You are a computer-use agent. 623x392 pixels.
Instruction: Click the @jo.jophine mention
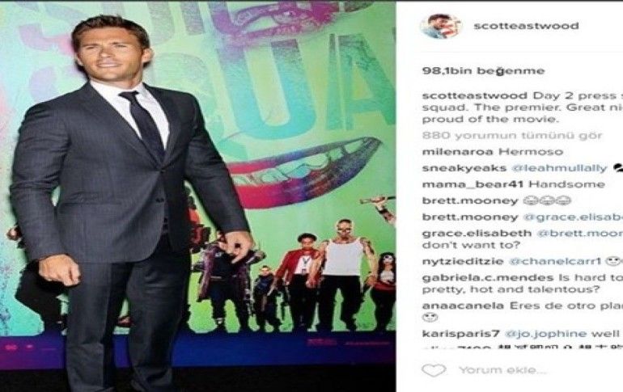tap(545, 334)
